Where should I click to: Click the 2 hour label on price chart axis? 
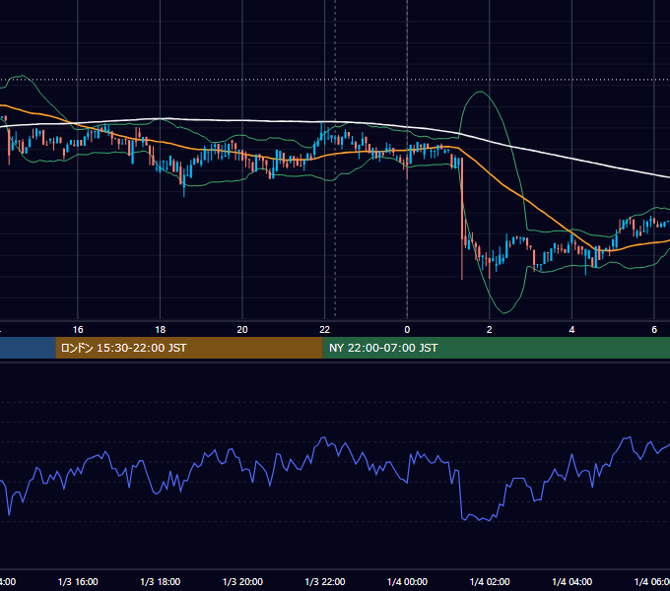click(490, 330)
